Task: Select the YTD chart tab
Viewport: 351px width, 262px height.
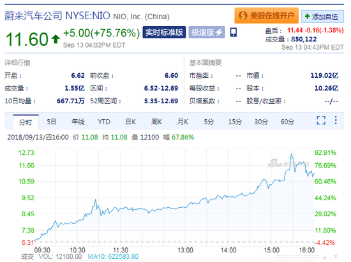Action: [104, 122]
